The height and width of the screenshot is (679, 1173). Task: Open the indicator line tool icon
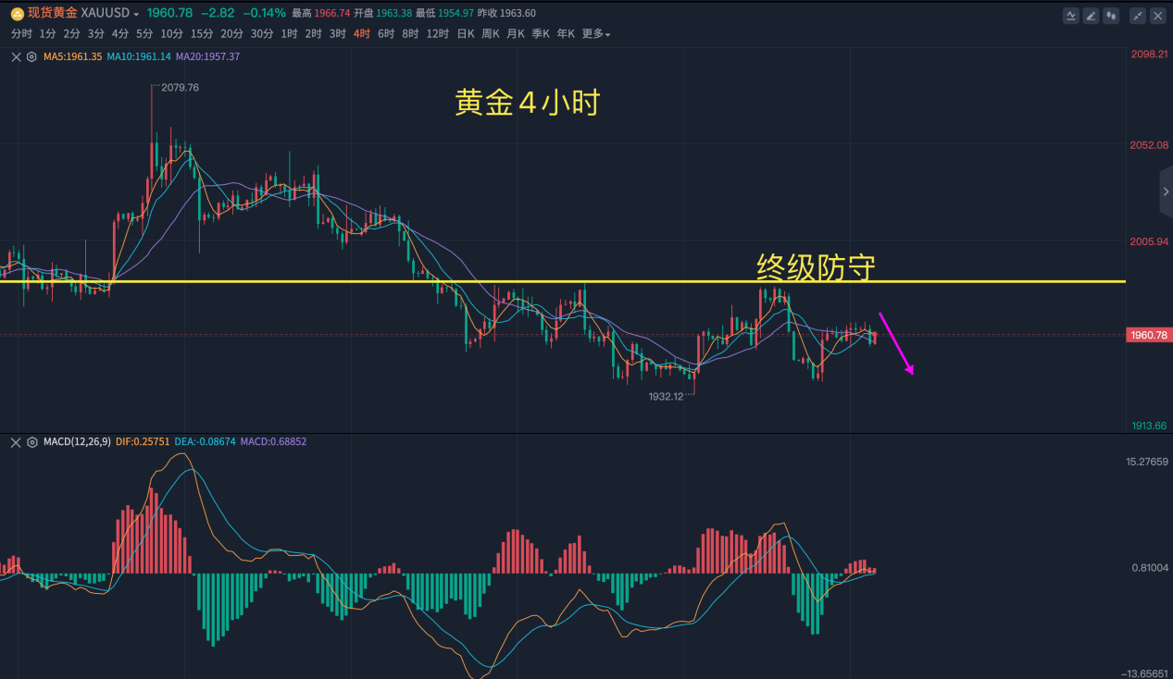pyautogui.click(x=1071, y=15)
